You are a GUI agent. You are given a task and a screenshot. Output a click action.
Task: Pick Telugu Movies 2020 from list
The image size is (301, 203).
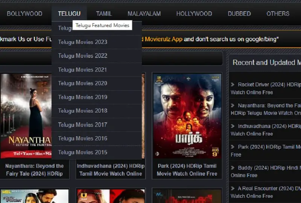[82, 83]
